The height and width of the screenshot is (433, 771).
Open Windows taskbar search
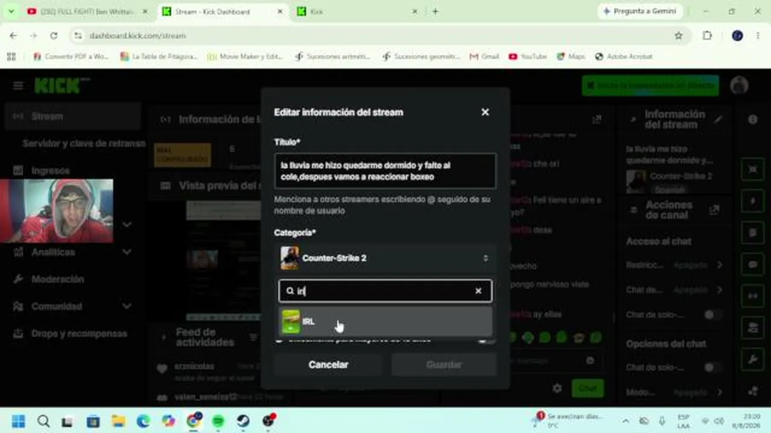tap(43, 421)
